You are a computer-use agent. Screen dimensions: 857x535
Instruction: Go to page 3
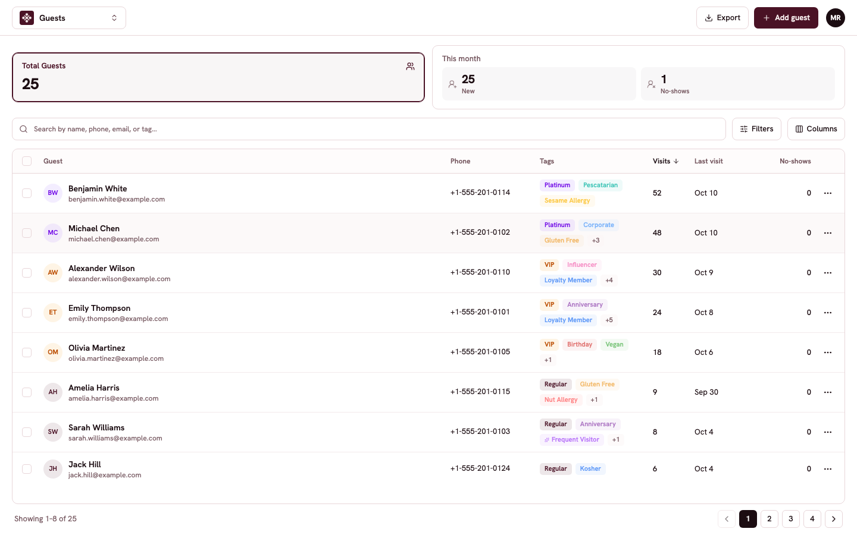coord(791,519)
